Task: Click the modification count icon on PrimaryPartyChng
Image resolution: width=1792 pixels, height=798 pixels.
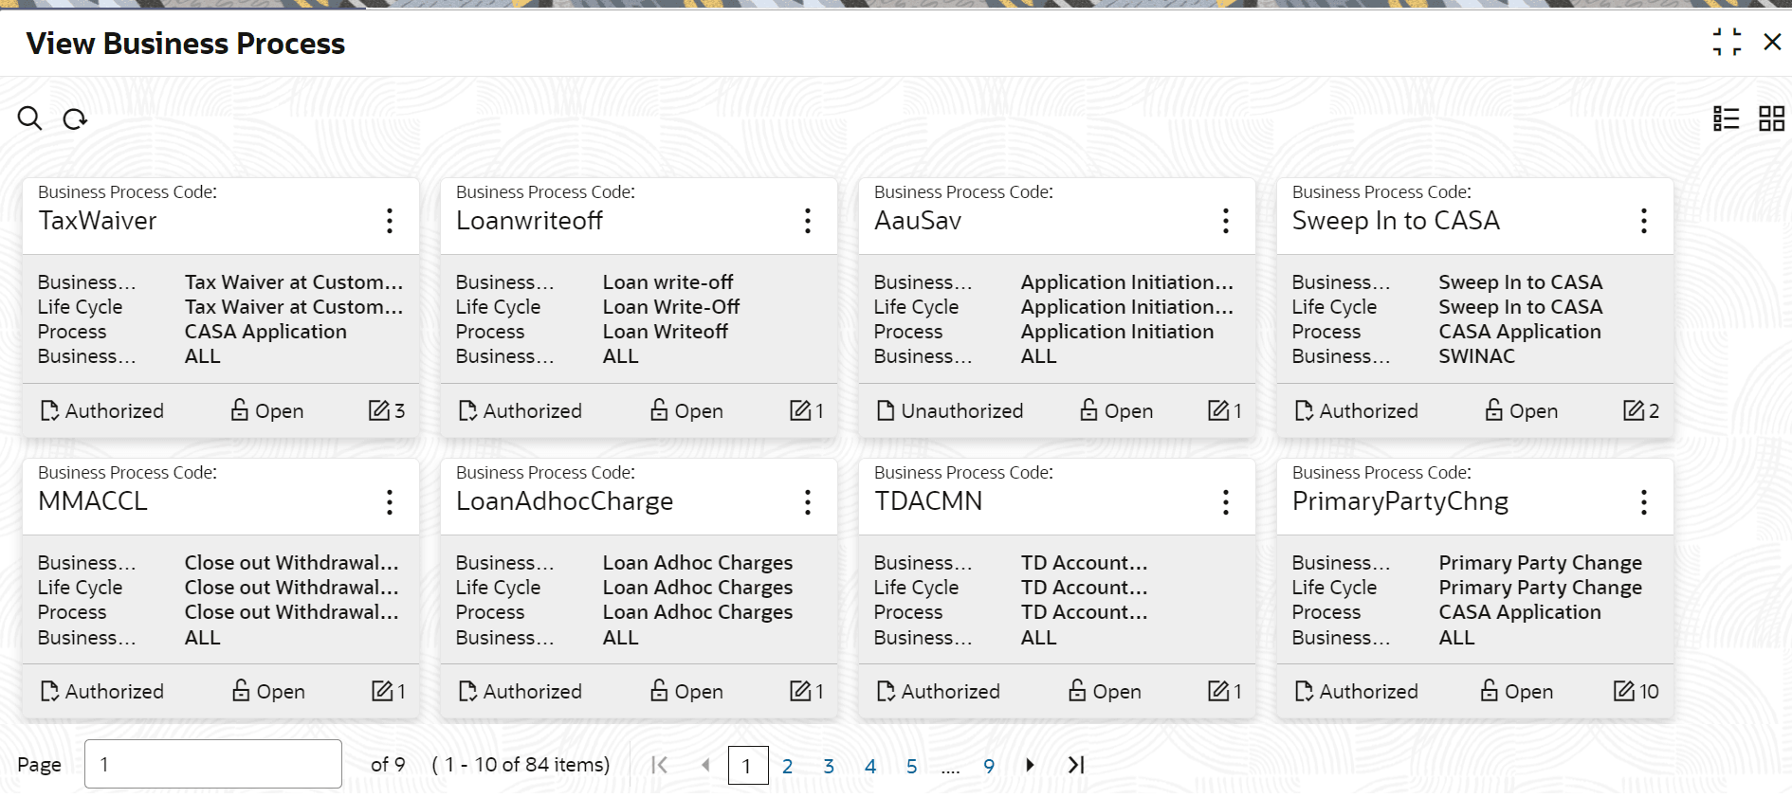Action: [x=1624, y=691]
